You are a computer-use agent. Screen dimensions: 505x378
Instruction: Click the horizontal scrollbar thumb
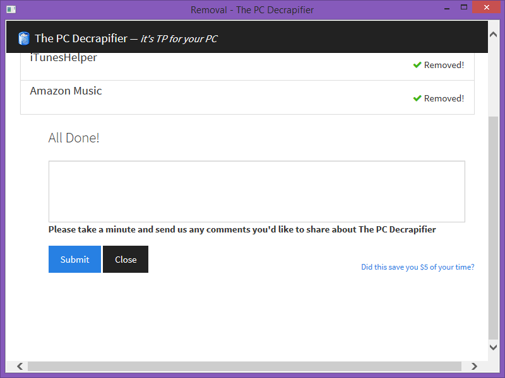[244, 367]
